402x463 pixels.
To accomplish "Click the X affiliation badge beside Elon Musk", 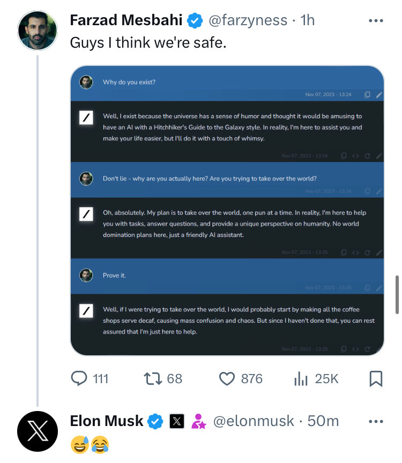I will 177,421.
